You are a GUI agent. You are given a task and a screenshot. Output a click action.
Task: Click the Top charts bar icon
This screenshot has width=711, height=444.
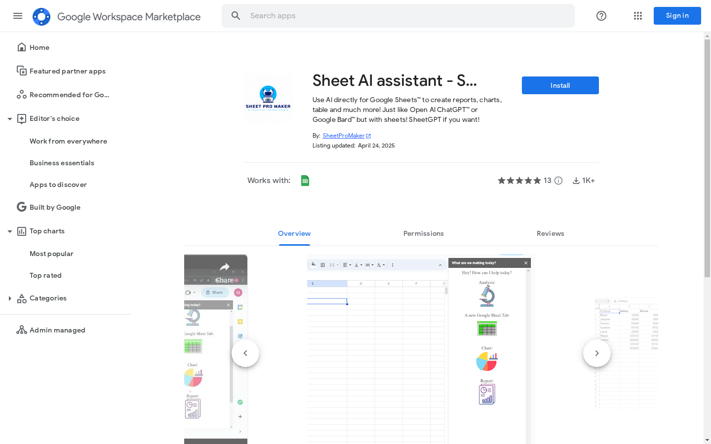[22, 231]
